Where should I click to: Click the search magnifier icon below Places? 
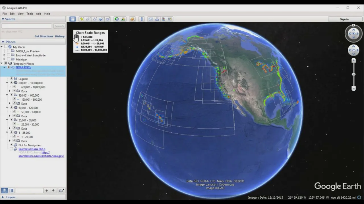tap(5, 190)
